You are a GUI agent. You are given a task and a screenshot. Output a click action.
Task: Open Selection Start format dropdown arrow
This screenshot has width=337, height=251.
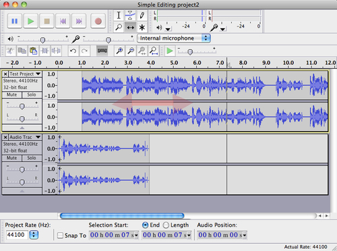(x=136, y=235)
